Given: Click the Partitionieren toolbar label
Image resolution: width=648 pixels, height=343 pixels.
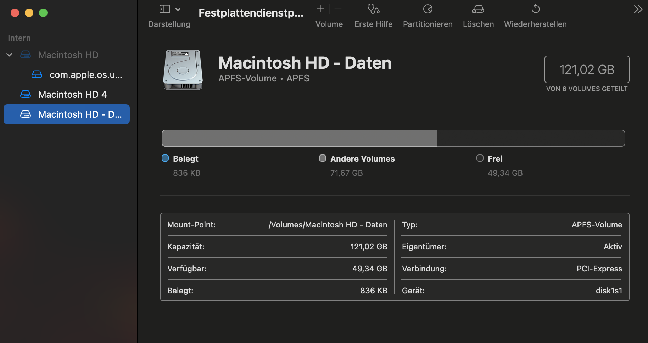Looking at the screenshot, I should 428,24.
